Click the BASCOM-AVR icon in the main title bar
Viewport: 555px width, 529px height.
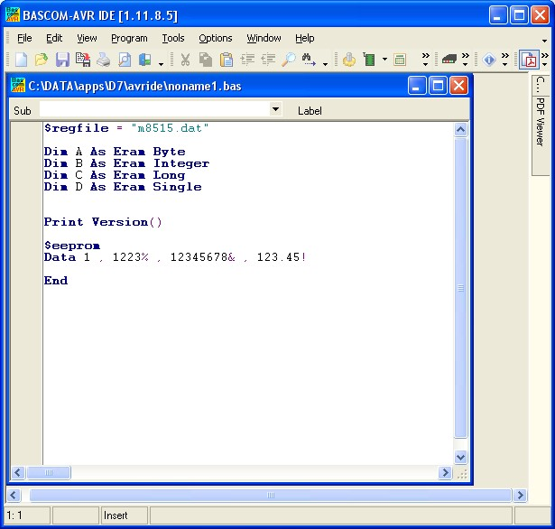pos(13,14)
